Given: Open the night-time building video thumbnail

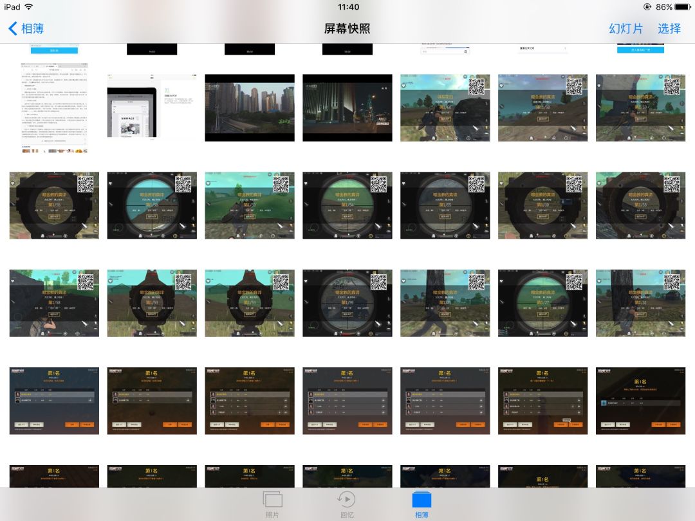Looking at the screenshot, I should click(x=347, y=107).
